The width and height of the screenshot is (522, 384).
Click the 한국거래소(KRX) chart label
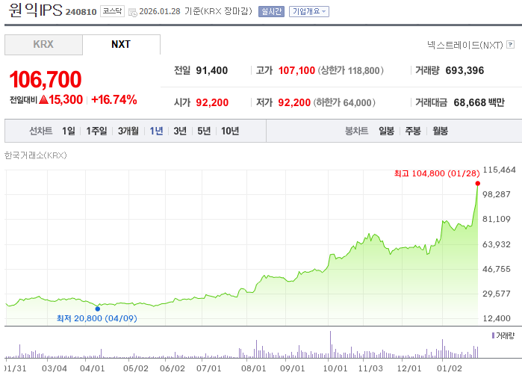pyautogui.click(x=36, y=155)
